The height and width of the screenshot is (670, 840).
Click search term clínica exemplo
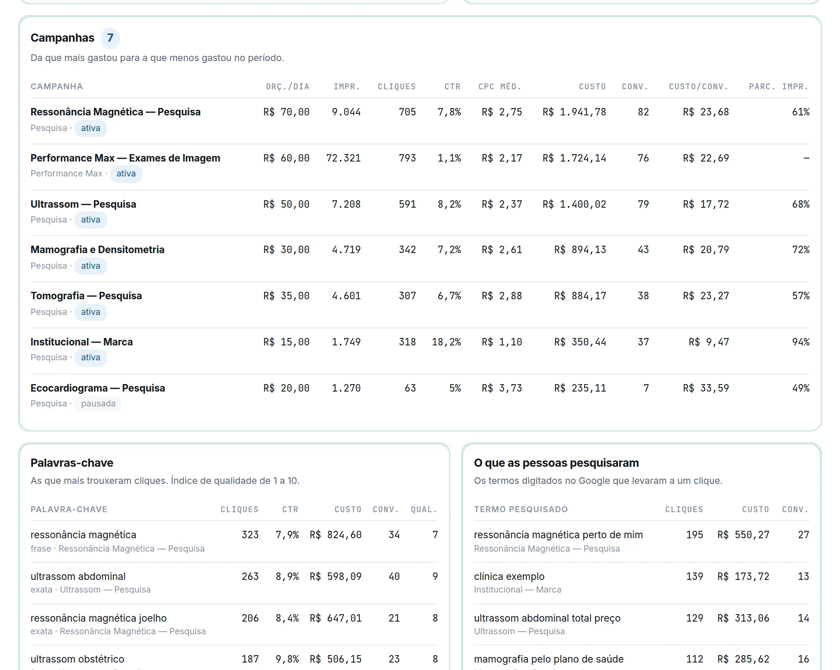pos(509,577)
